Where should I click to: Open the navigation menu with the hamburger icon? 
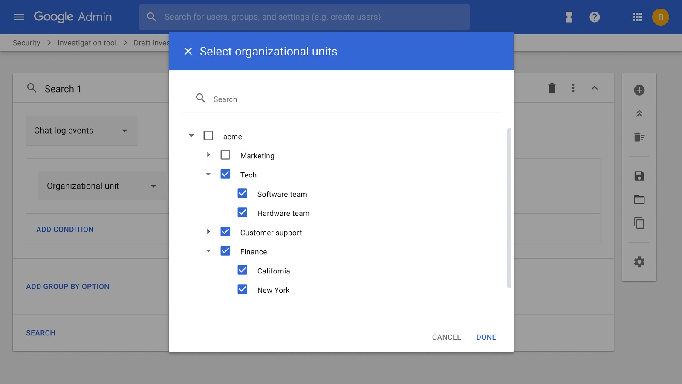[x=19, y=17]
